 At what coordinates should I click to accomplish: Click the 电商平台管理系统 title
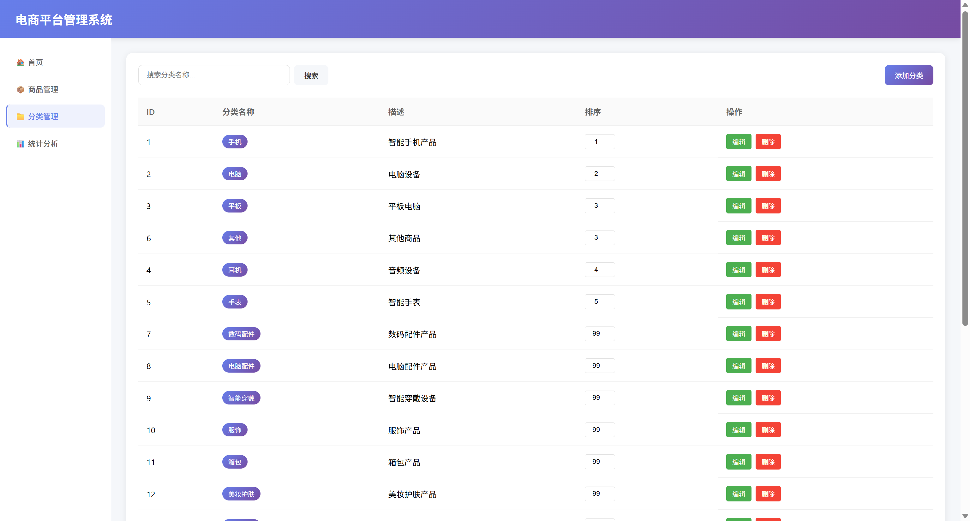(64, 20)
